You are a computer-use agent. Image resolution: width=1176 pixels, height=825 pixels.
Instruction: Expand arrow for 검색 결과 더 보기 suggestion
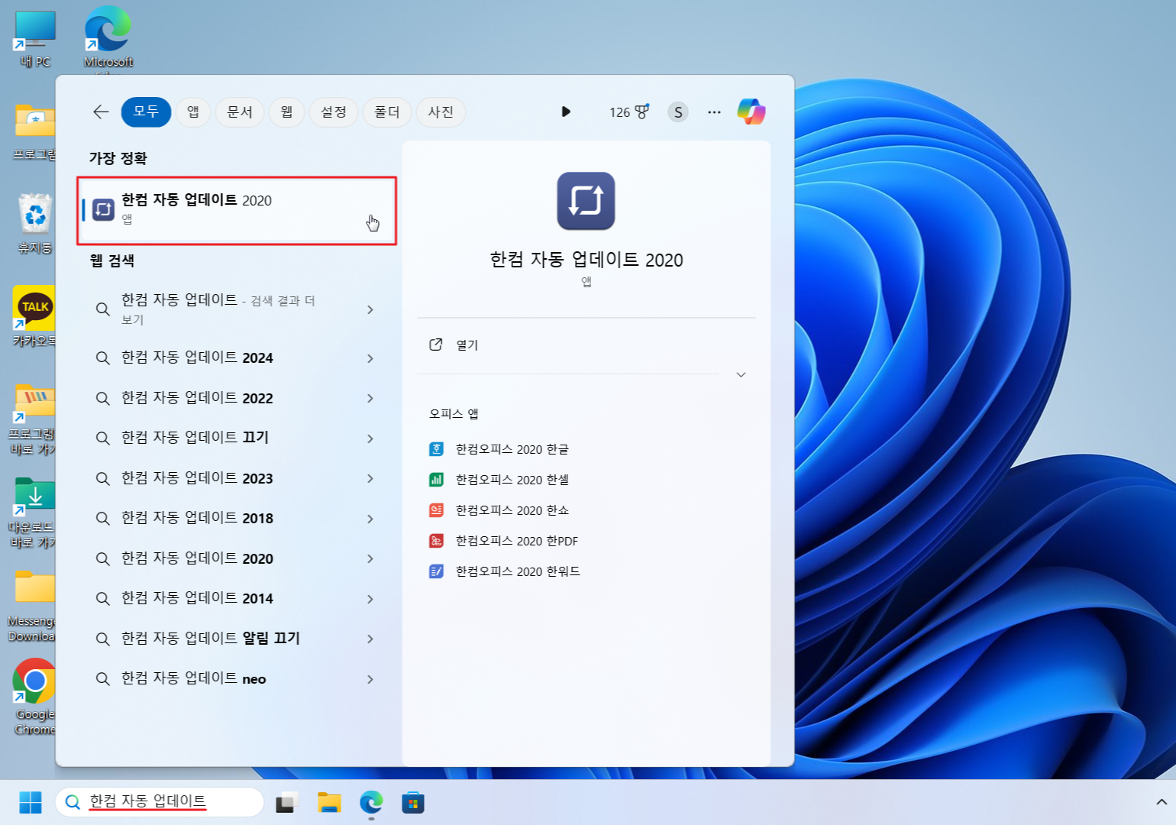point(370,309)
